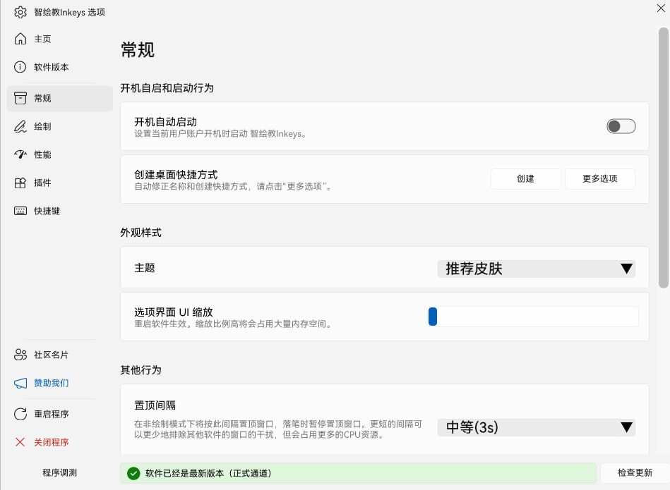The height and width of the screenshot is (490, 670).
Task: Open the 置顶间隔 dropdown showing 中等(3s)
Action: click(537, 427)
